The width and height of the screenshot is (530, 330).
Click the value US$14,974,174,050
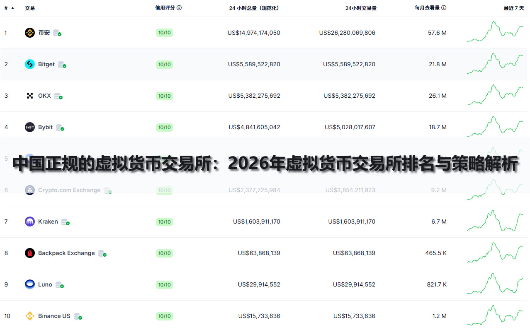point(254,33)
